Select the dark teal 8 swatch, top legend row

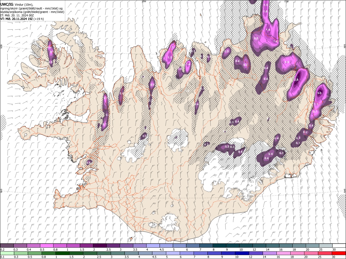pos(219,246)
